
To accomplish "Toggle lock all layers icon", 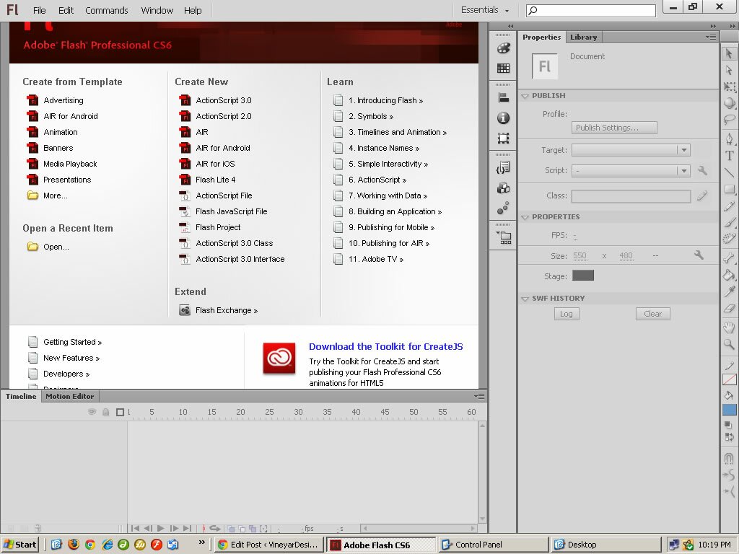I will pyautogui.click(x=106, y=412).
